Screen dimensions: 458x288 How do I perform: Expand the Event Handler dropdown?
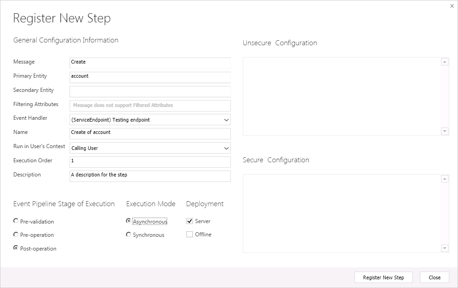(226, 120)
